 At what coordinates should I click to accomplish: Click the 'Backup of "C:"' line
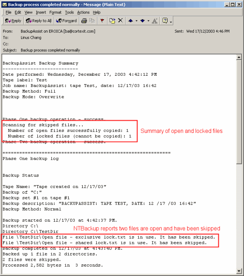(x=22, y=192)
